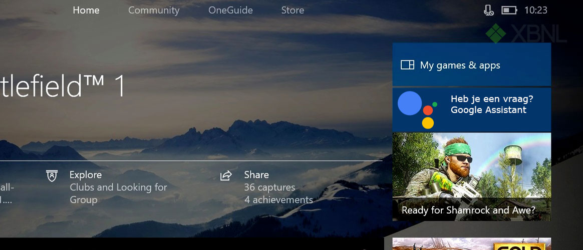Viewport: 583px width, 250px height.
Task: Click the My games & apps grid icon
Action: point(407,65)
